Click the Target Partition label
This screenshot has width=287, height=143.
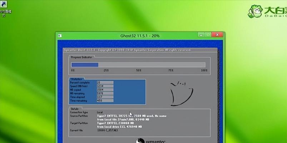[79, 123]
